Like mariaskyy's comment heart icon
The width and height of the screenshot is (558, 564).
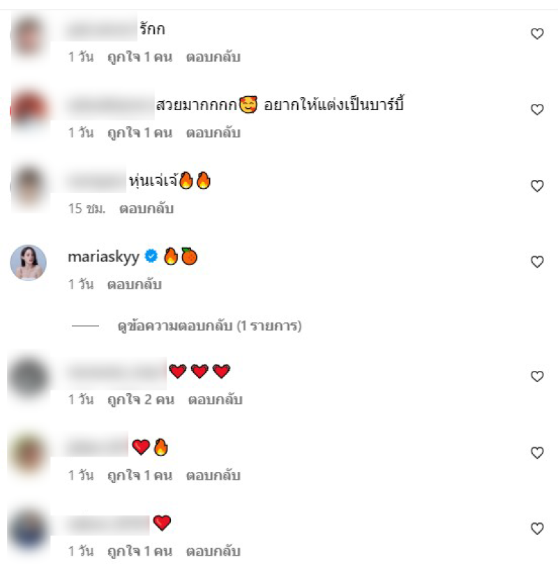click(x=537, y=261)
